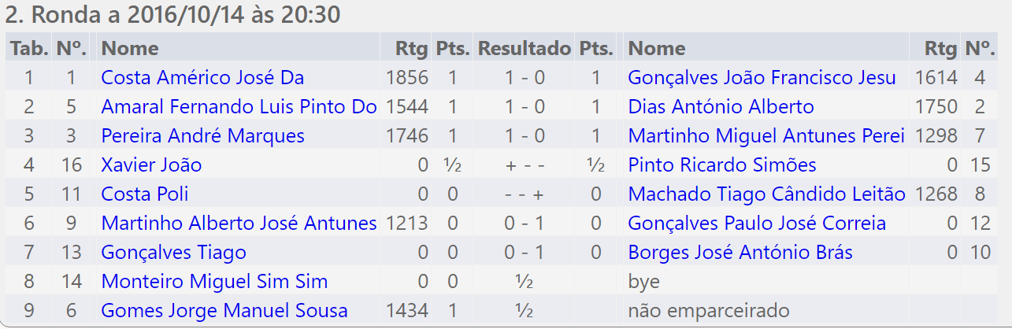Open Gonçalves Tiago player page

tap(173, 253)
